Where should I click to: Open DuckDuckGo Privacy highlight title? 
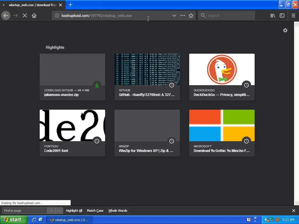click(x=221, y=95)
